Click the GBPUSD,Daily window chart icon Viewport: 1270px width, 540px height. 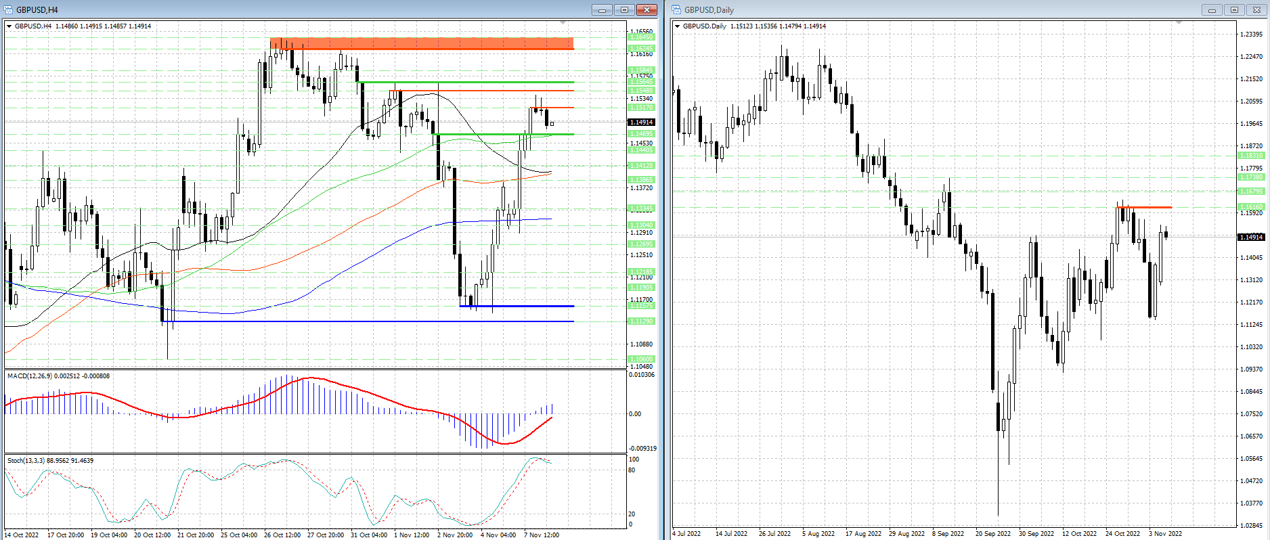pyautogui.click(x=676, y=9)
